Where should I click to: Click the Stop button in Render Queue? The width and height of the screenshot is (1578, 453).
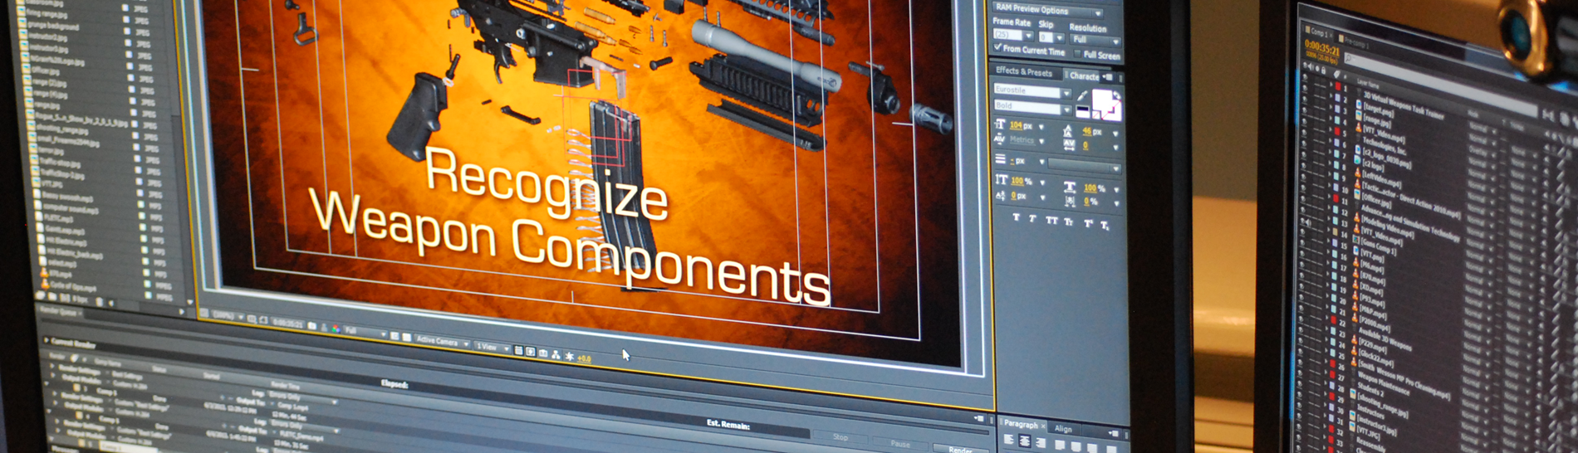[x=840, y=436]
